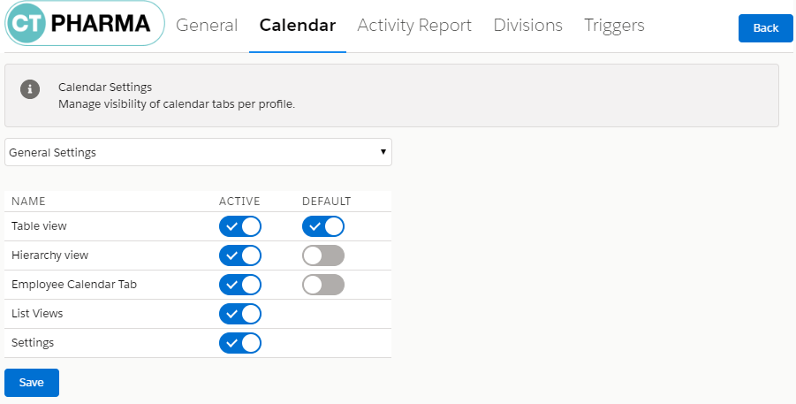Viewport: 796px width, 404px height.
Task: Click the CT Pharma logo
Action: pyautogui.click(x=84, y=24)
